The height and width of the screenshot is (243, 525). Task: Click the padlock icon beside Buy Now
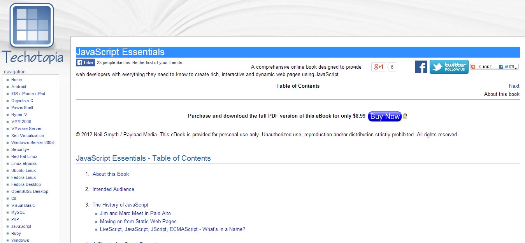405,116
